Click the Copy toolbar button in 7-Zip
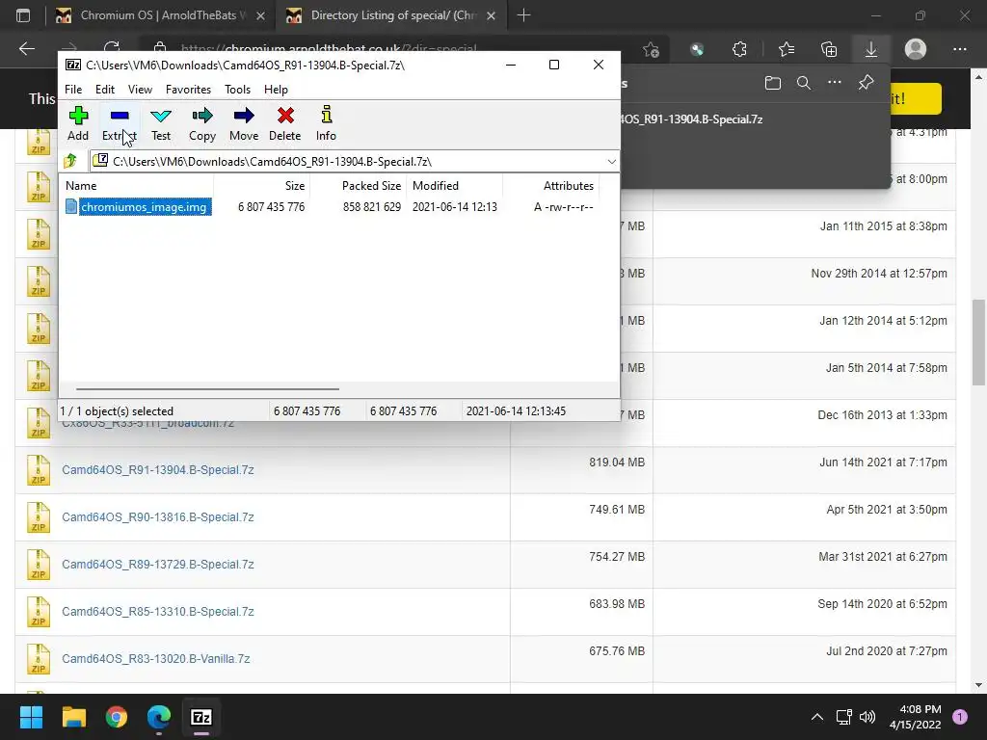Screen dimensions: 987x740 pyautogui.click(x=202, y=123)
